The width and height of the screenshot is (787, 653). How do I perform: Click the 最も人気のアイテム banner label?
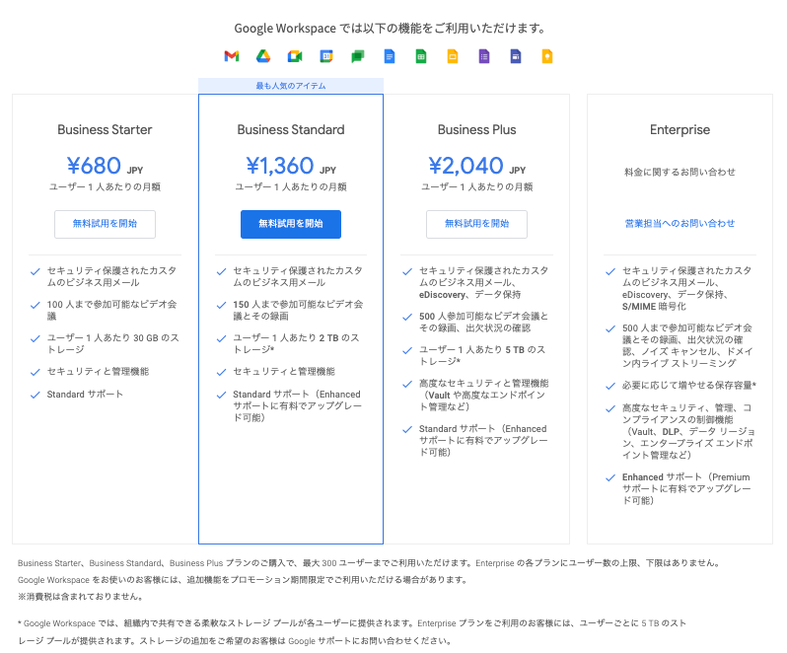pos(291,86)
